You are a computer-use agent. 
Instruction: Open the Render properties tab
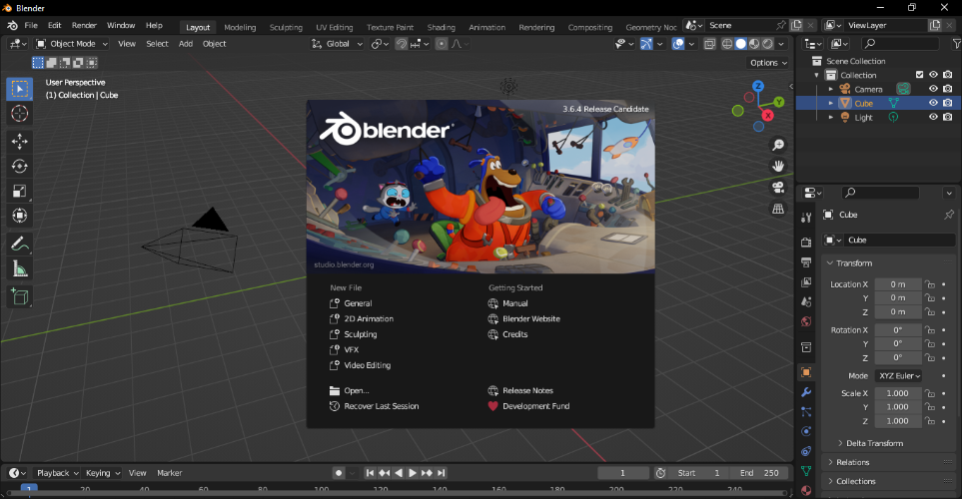(x=806, y=243)
